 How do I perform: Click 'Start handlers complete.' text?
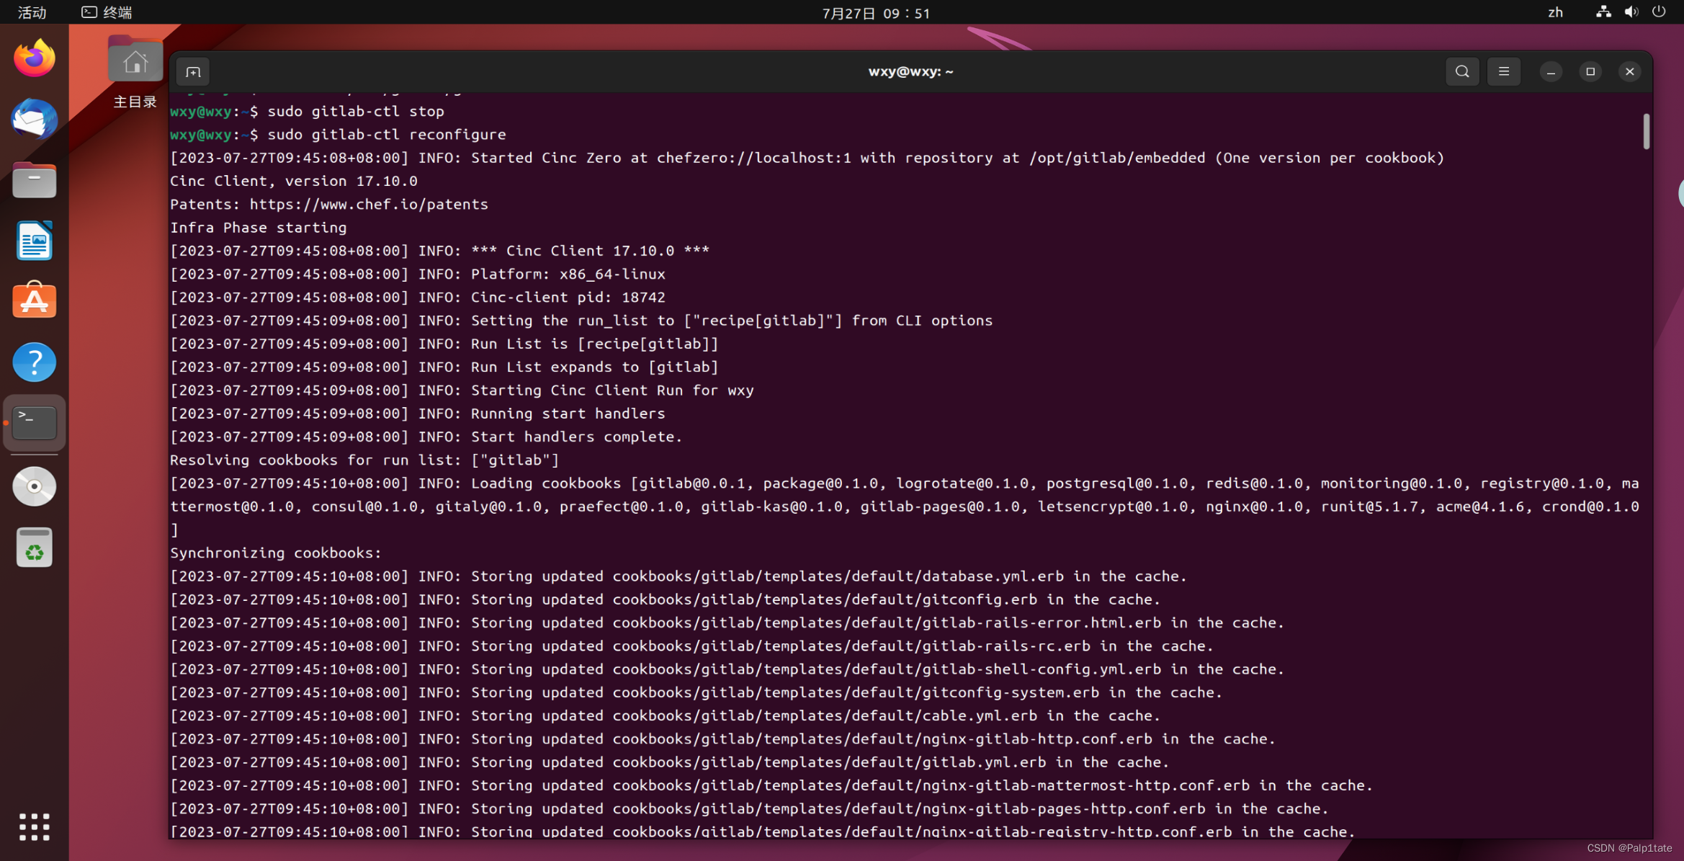577,437
